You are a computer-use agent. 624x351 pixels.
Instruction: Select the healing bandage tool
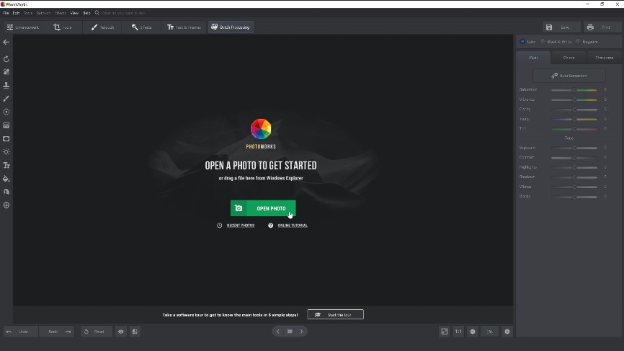[6, 72]
